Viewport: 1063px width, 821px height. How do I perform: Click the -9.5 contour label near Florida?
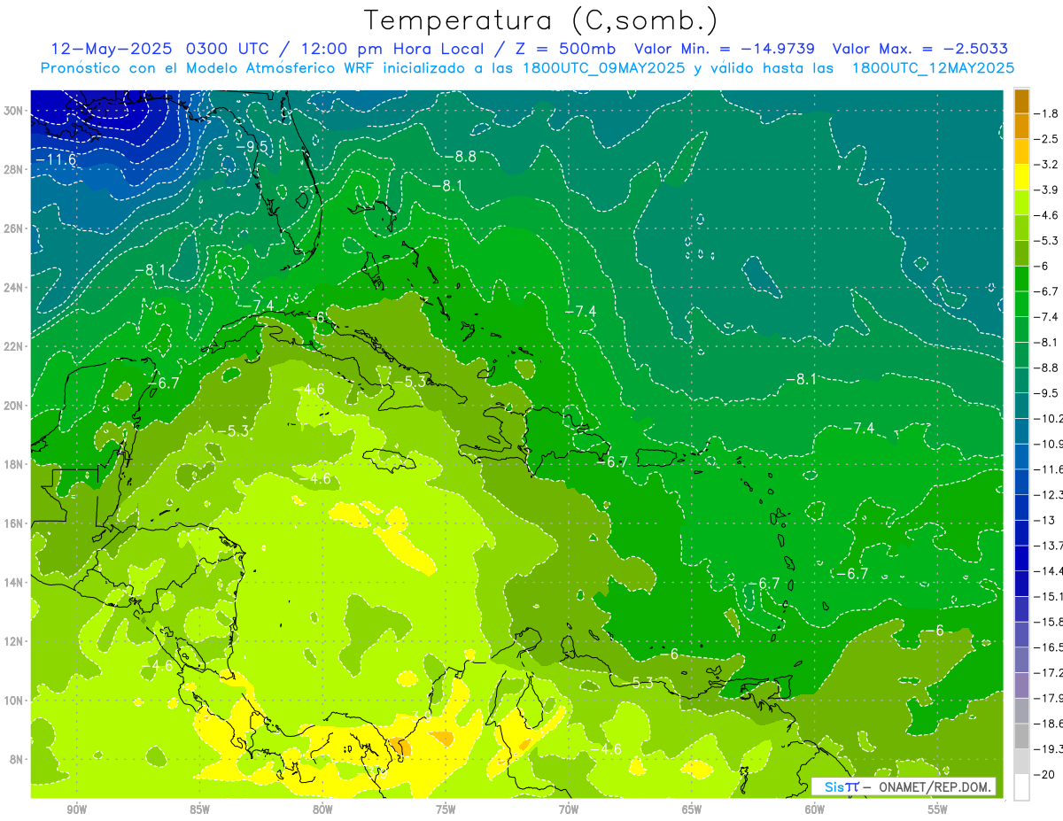(252, 146)
